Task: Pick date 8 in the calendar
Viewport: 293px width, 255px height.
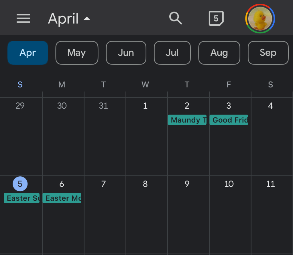Action: click(145, 184)
